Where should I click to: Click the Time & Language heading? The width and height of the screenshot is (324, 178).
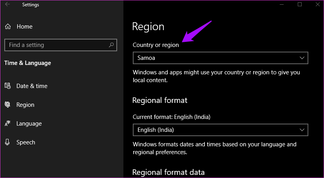click(28, 63)
